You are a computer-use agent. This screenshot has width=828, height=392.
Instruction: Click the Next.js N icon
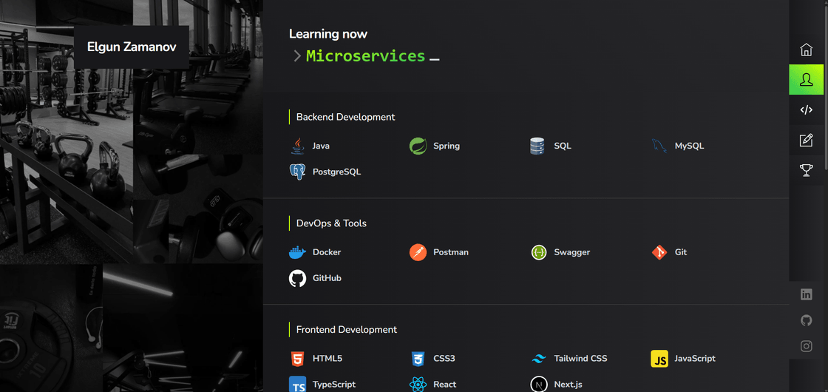coord(539,385)
